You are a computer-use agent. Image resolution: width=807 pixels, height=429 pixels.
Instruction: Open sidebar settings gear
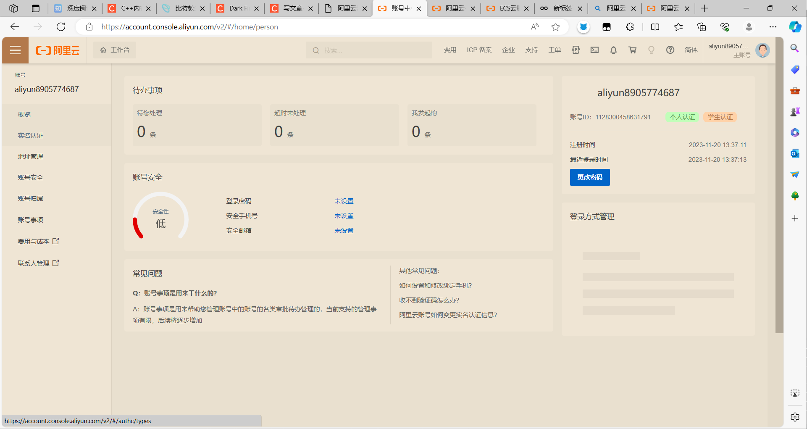(795, 417)
